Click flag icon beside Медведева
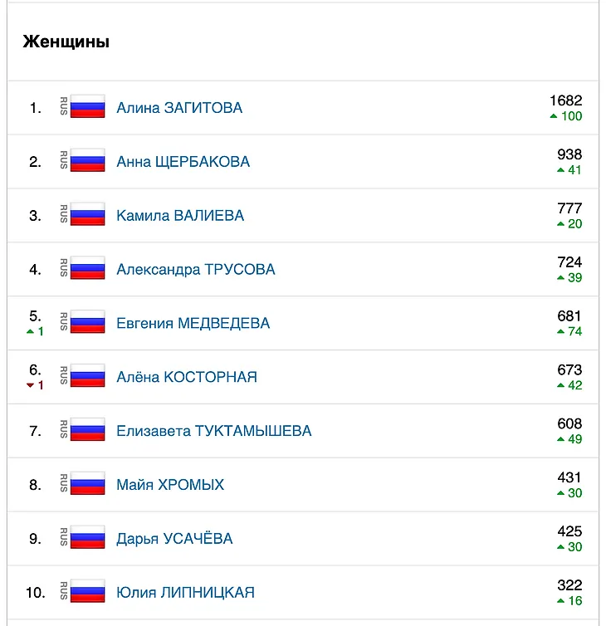The image size is (606, 626). (x=88, y=322)
